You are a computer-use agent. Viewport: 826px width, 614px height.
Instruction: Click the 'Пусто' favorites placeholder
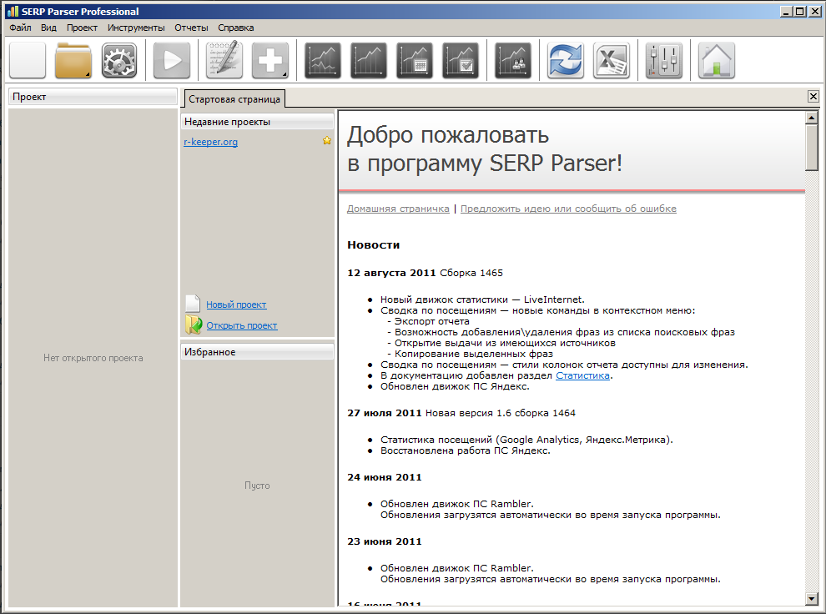click(257, 486)
